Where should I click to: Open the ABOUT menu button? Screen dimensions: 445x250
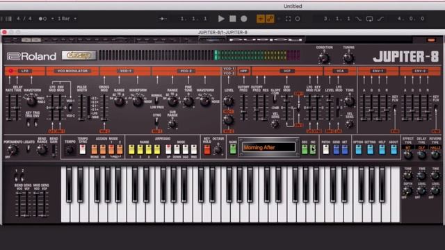(394, 149)
